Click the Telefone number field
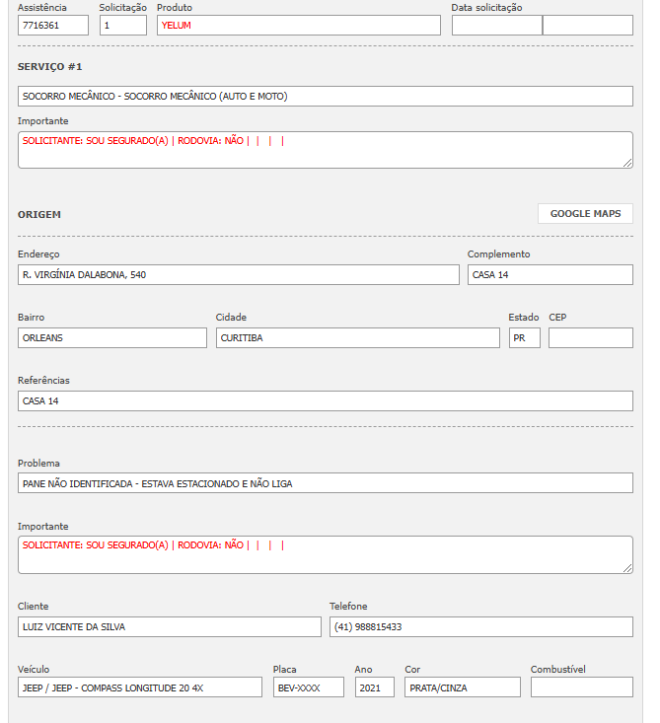 coord(480,627)
